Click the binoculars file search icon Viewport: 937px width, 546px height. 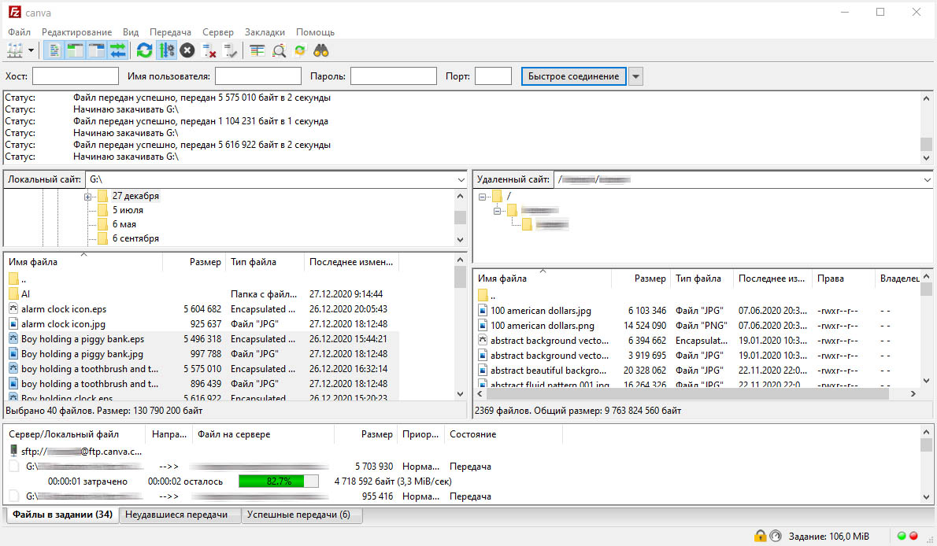321,50
